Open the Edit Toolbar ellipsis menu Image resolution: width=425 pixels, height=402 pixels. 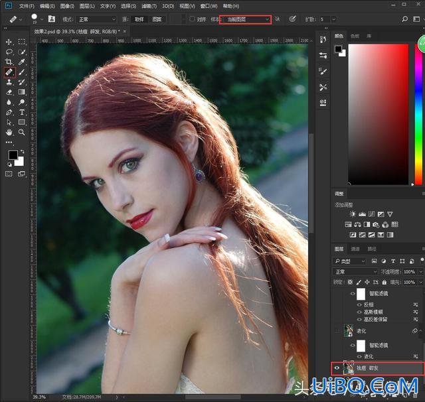tap(9, 142)
